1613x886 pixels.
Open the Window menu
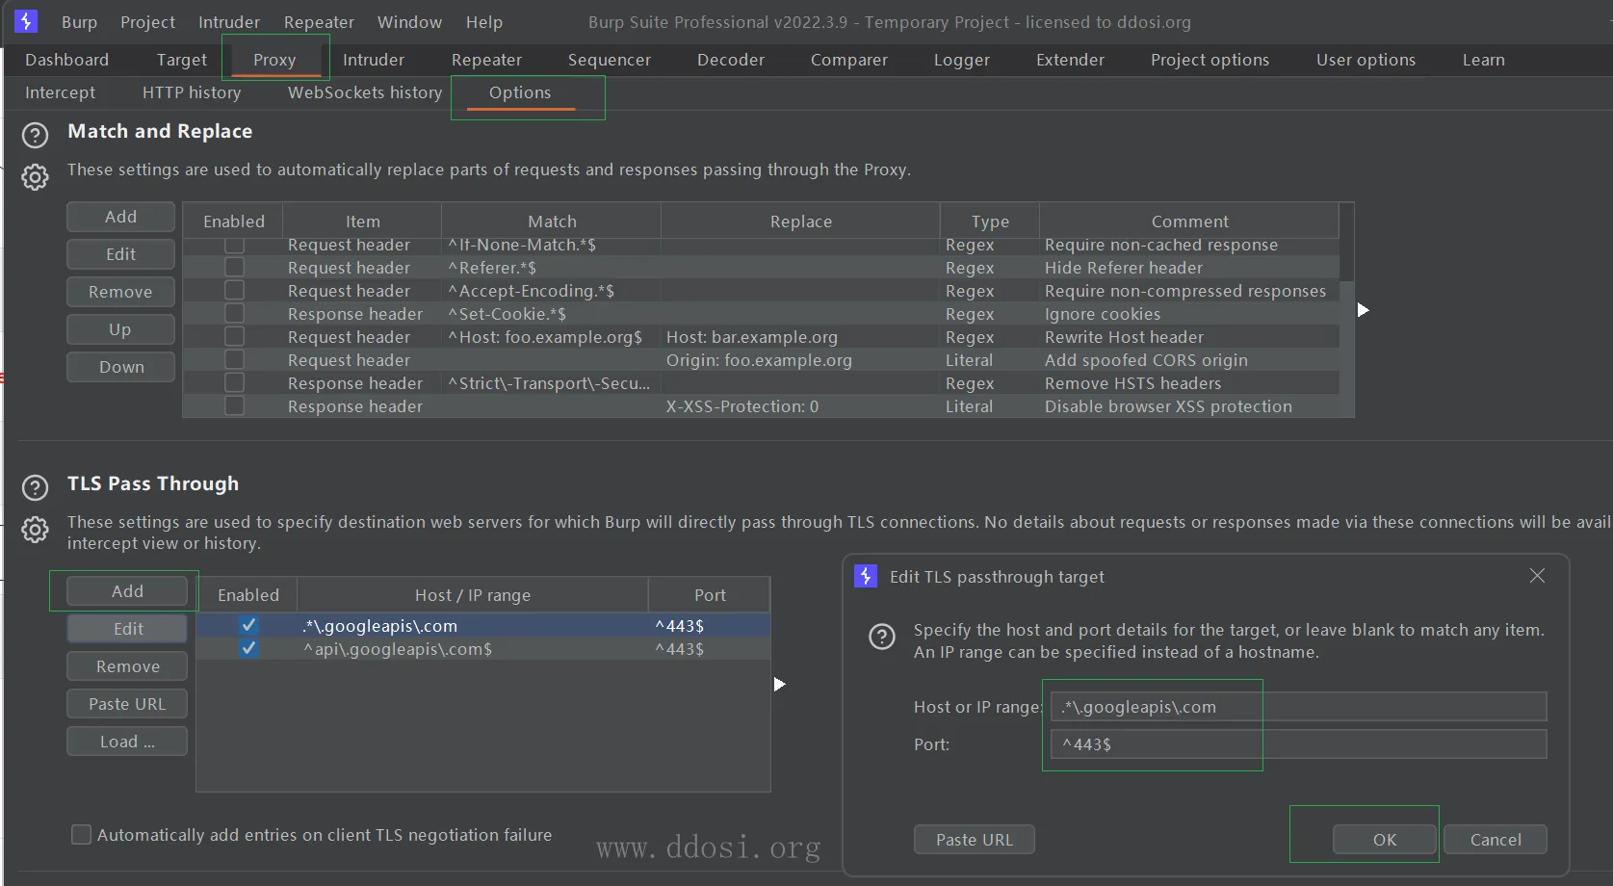[x=409, y=21]
